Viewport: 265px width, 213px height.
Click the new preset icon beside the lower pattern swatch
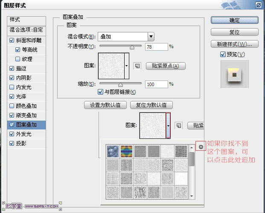179,125
